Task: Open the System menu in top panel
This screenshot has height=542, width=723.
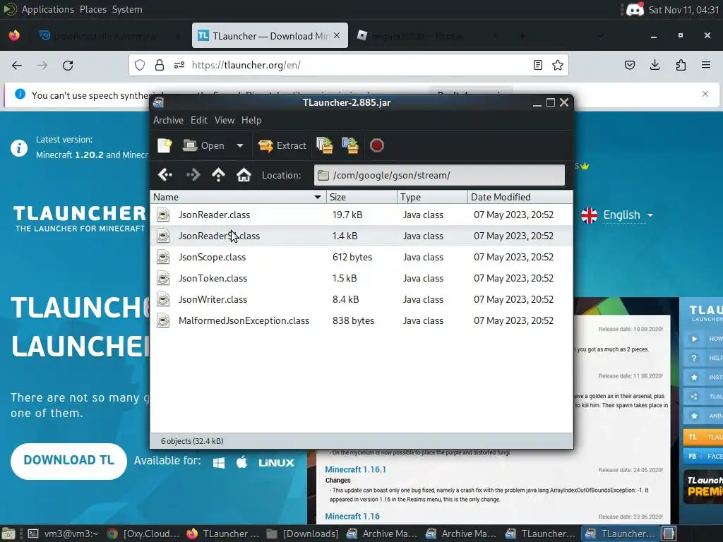Action: pos(127,9)
